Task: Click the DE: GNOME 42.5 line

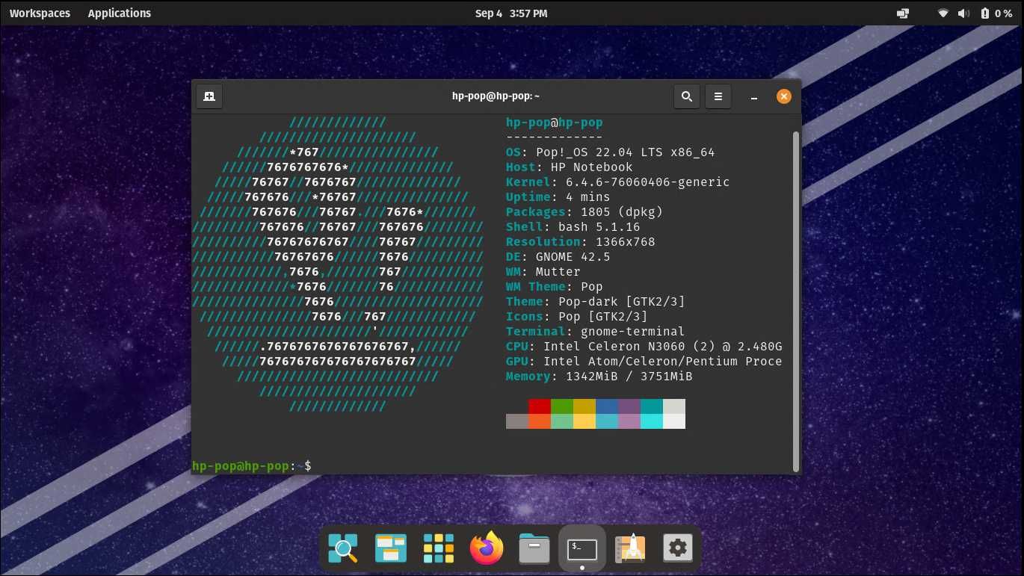Action: pos(558,257)
